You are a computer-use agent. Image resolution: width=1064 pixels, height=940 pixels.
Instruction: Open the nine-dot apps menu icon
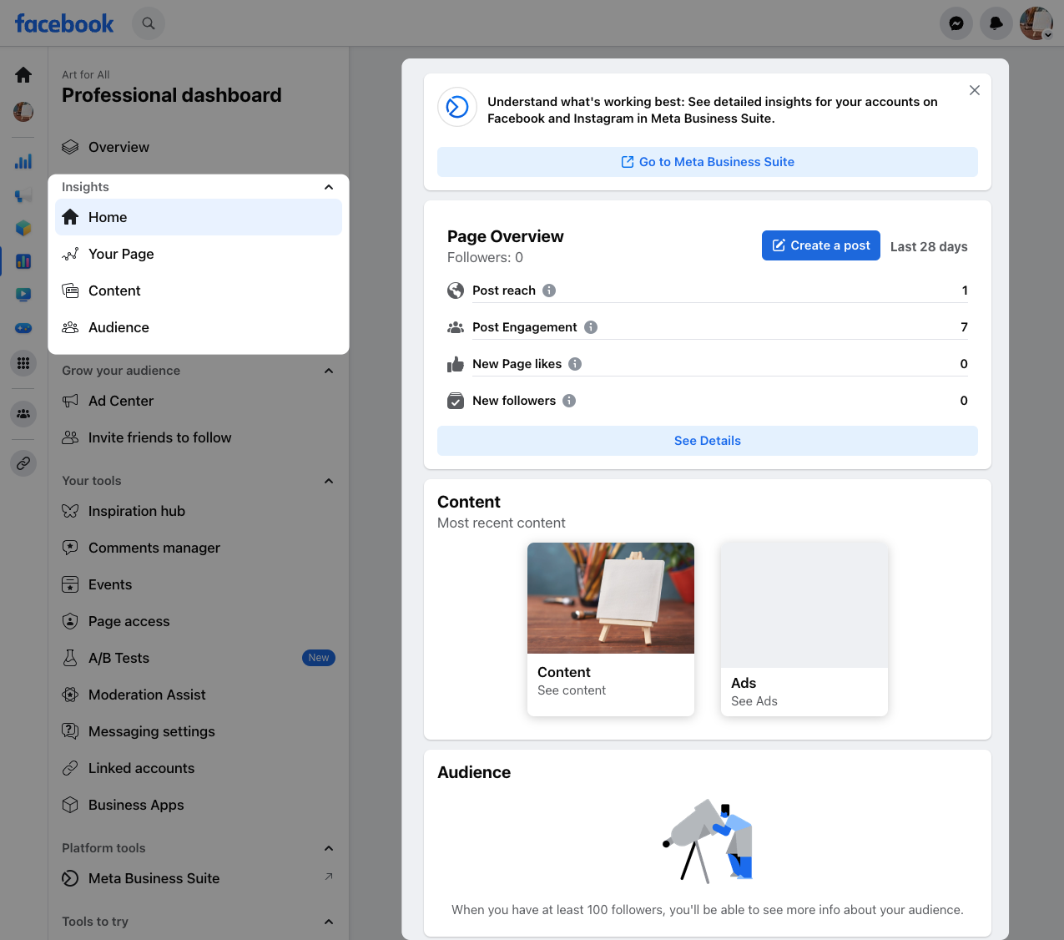pos(23,363)
